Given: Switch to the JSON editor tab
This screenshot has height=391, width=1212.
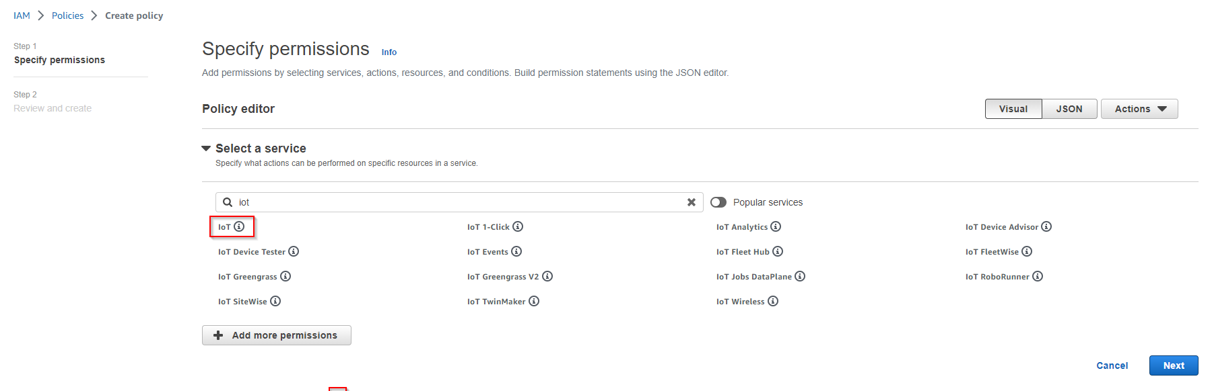Looking at the screenshot, I should [x=1069, y=109].
